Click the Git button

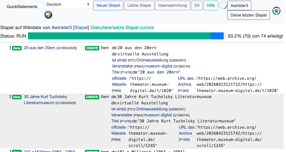point(197,6)
